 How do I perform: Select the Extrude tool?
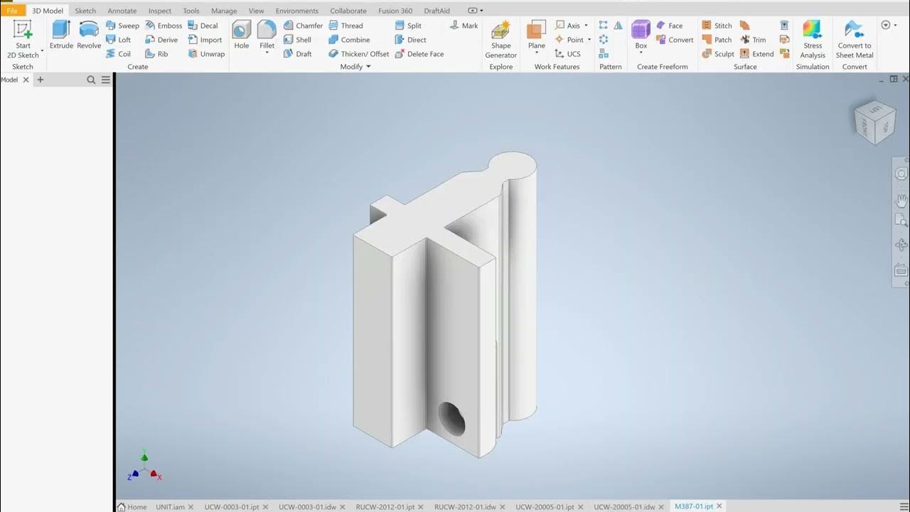coord(61,35)
